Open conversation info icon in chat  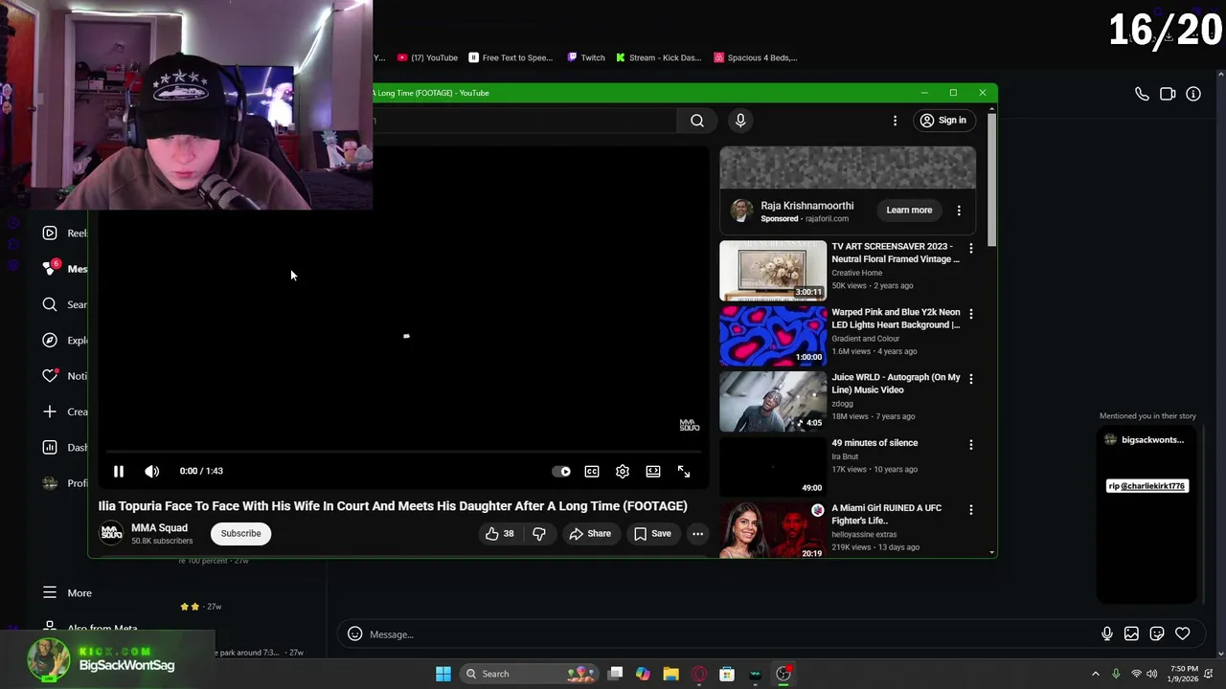point(1193,94)
